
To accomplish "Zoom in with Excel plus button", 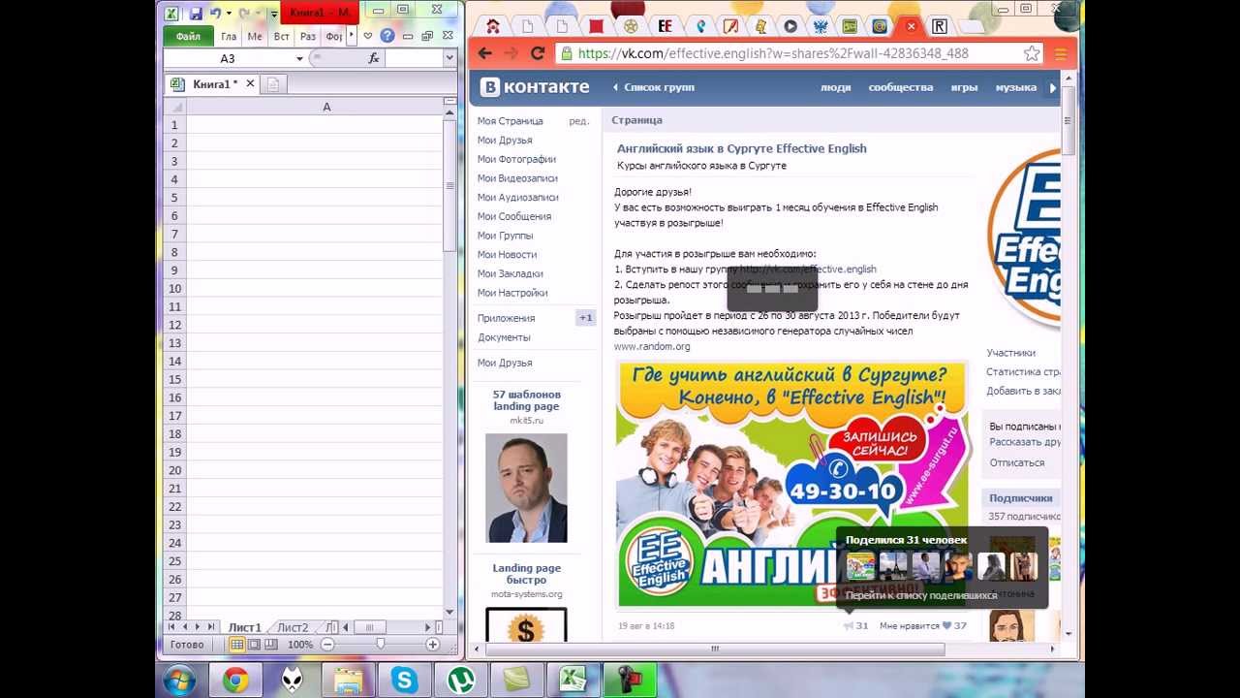I will [x=433, y=645].
